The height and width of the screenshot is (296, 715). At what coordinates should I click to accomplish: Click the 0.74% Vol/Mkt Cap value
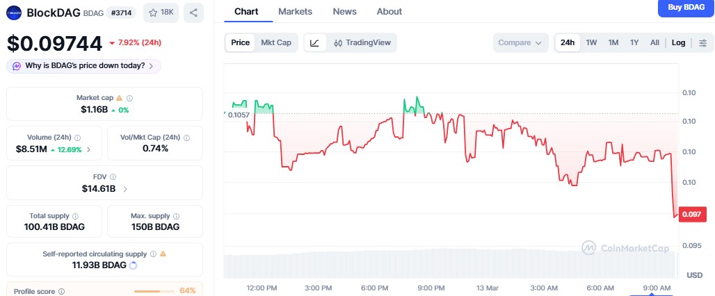155,149
